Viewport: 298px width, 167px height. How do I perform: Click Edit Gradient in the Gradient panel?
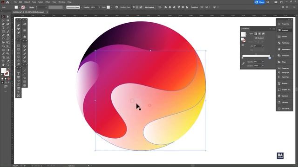[259, 38]
